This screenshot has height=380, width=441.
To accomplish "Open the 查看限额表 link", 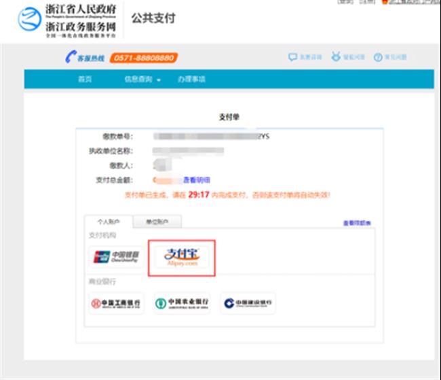I will click(x=357, y=223).
